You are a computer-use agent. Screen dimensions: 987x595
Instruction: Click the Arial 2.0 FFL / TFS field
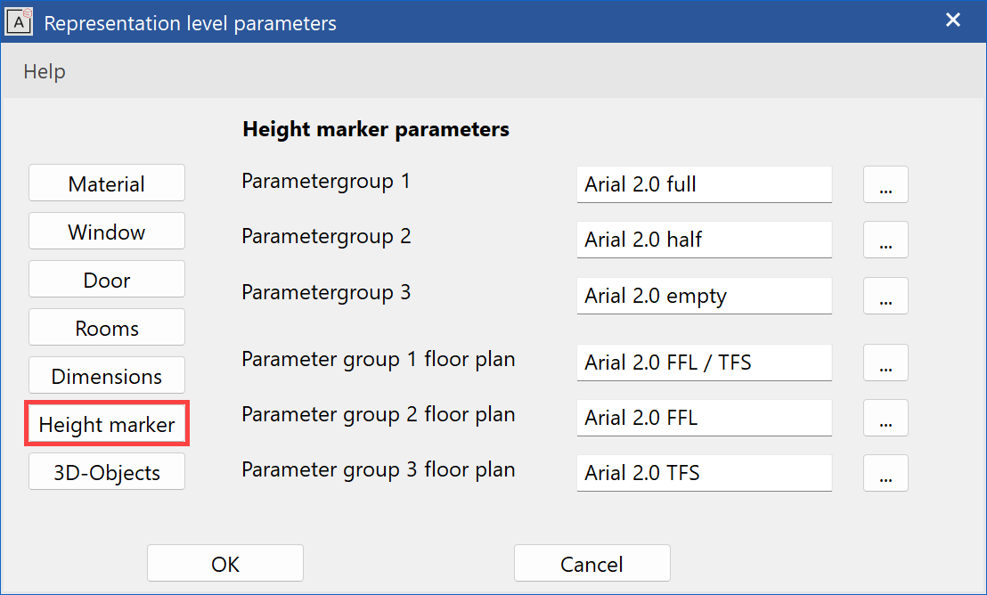tap(704, 363)
